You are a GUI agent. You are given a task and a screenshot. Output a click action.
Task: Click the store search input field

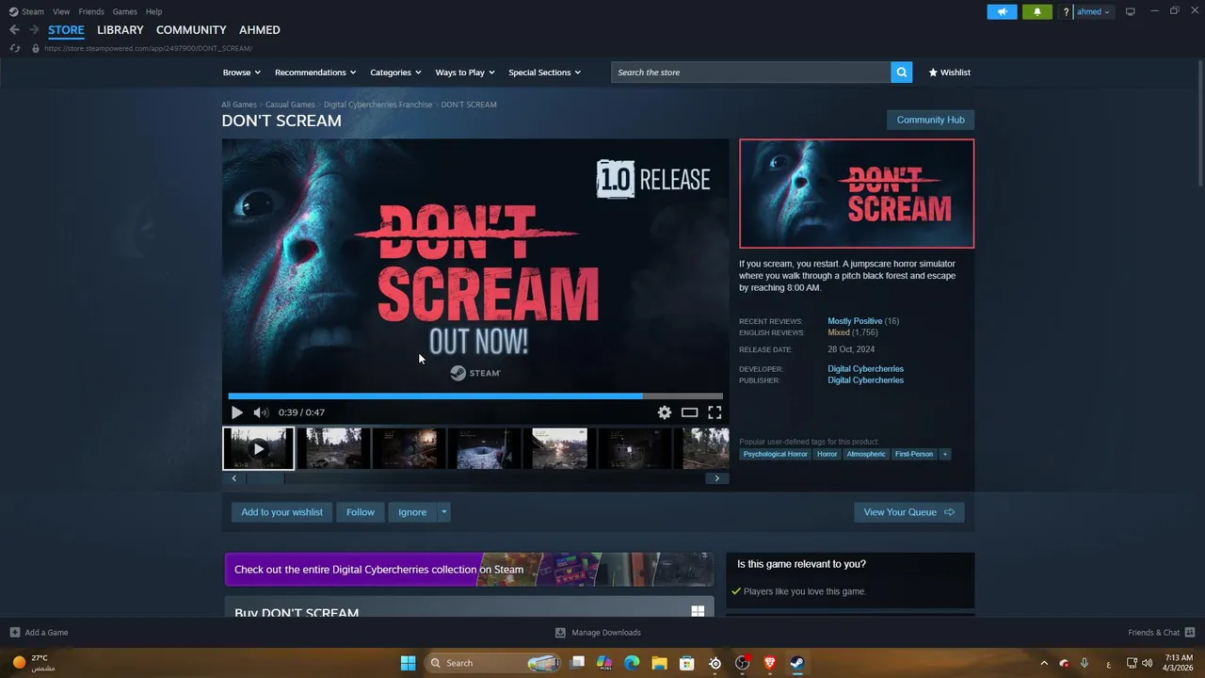click(751, 73)
